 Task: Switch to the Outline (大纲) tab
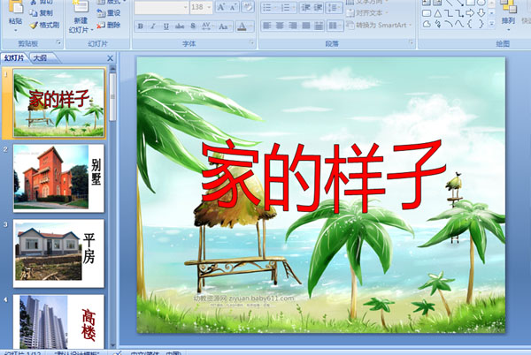[x=40, y=58]
